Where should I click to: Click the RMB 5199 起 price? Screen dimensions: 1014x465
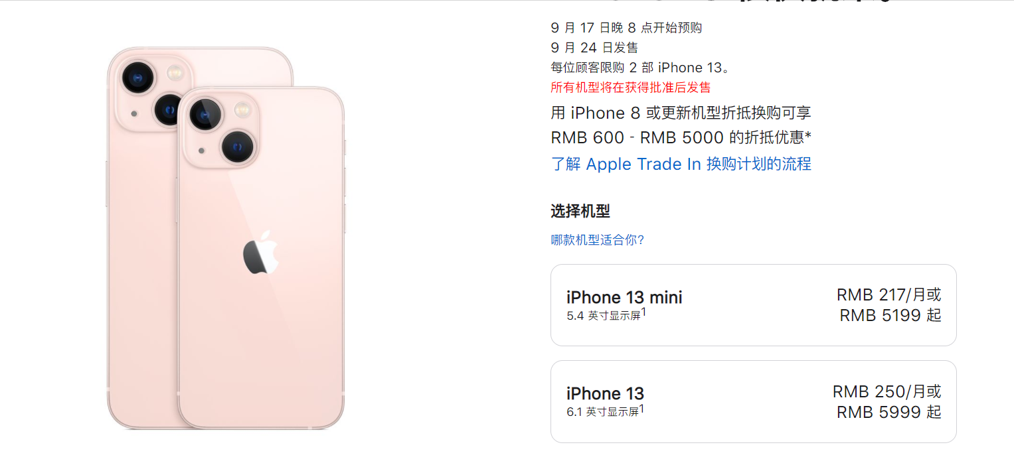pyautogui.click(x=890, y=316)
